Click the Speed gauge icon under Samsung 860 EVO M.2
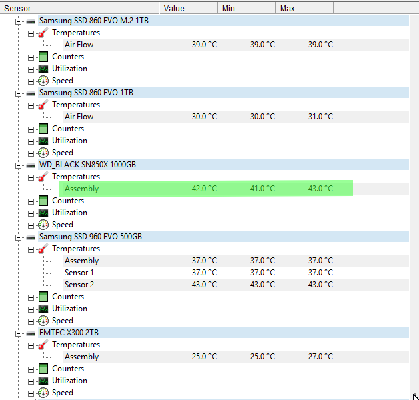The image size is (419, 400). (43, 81)
